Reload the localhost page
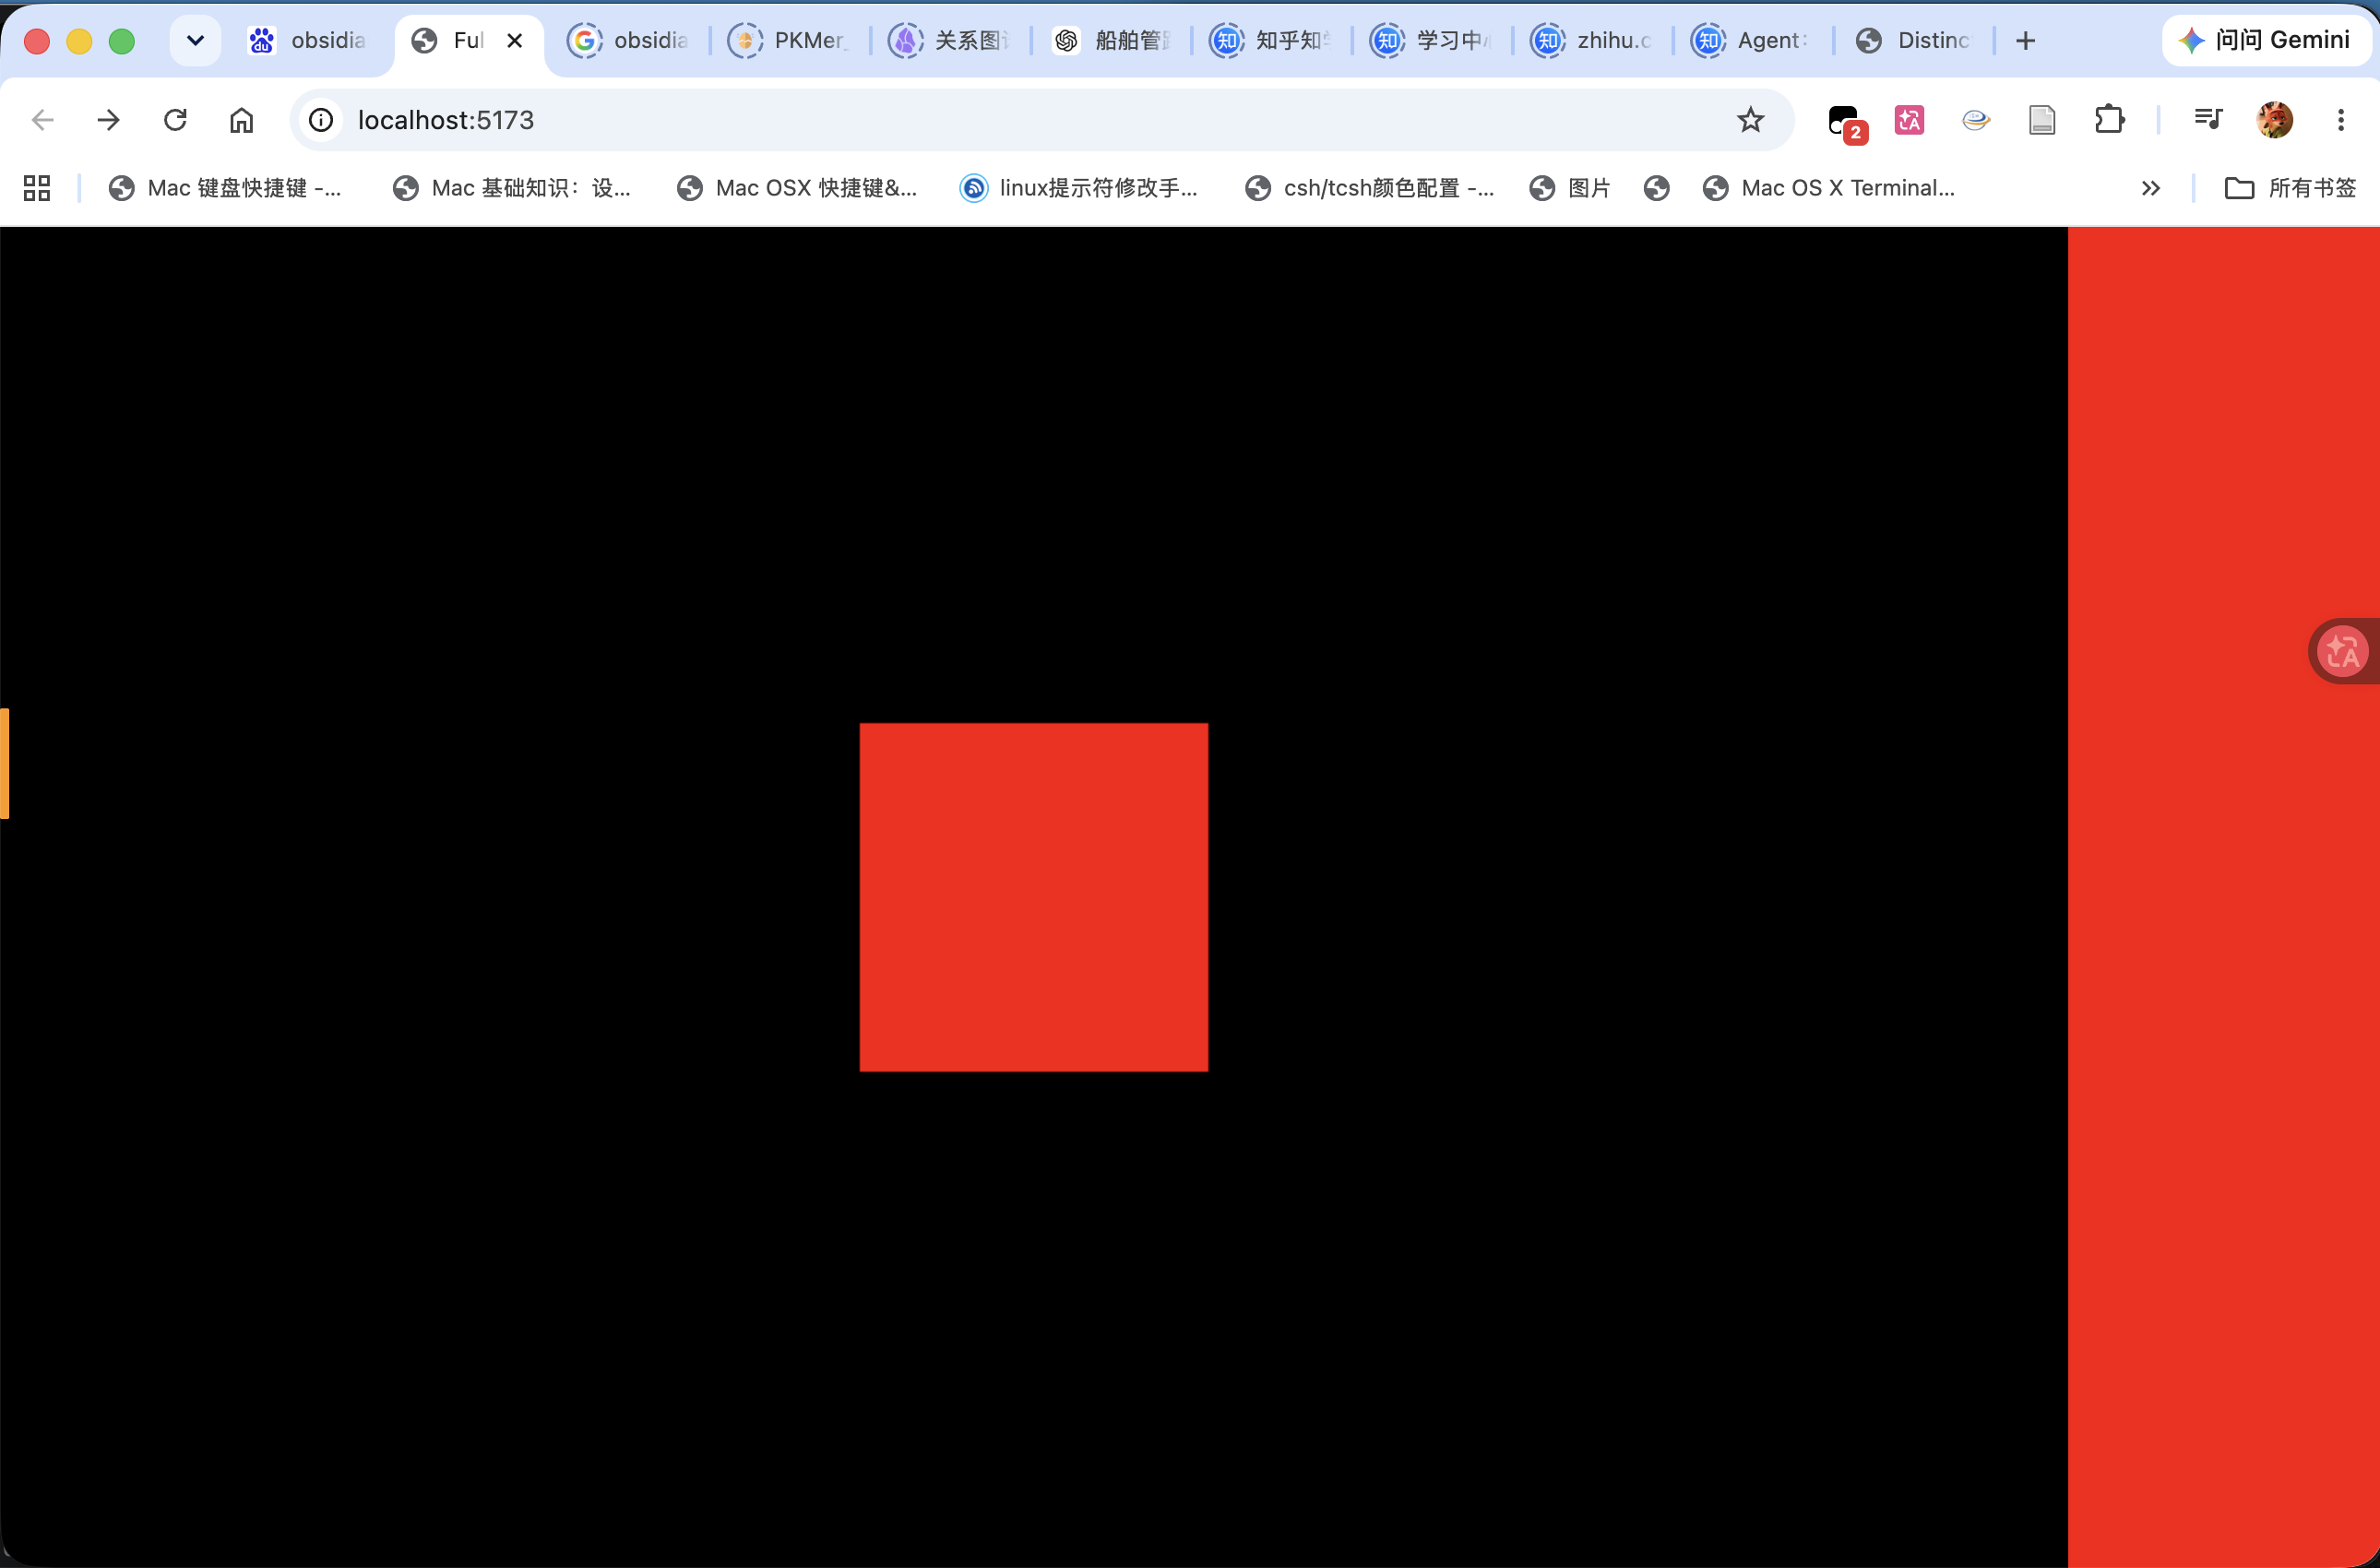 tap(175, 120)
